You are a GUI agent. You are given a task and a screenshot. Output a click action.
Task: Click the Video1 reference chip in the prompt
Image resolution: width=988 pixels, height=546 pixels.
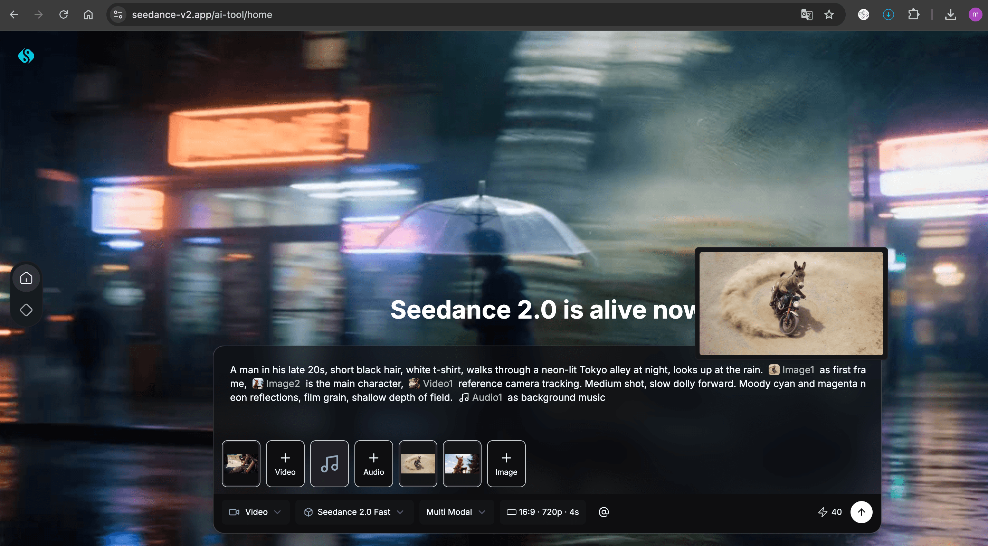431,383
